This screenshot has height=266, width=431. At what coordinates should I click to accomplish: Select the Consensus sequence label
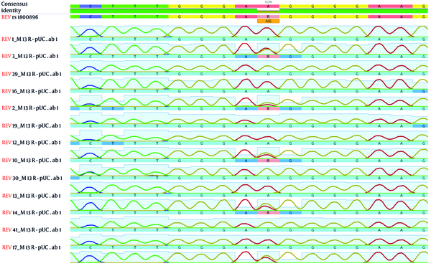[x=11, y=4]
